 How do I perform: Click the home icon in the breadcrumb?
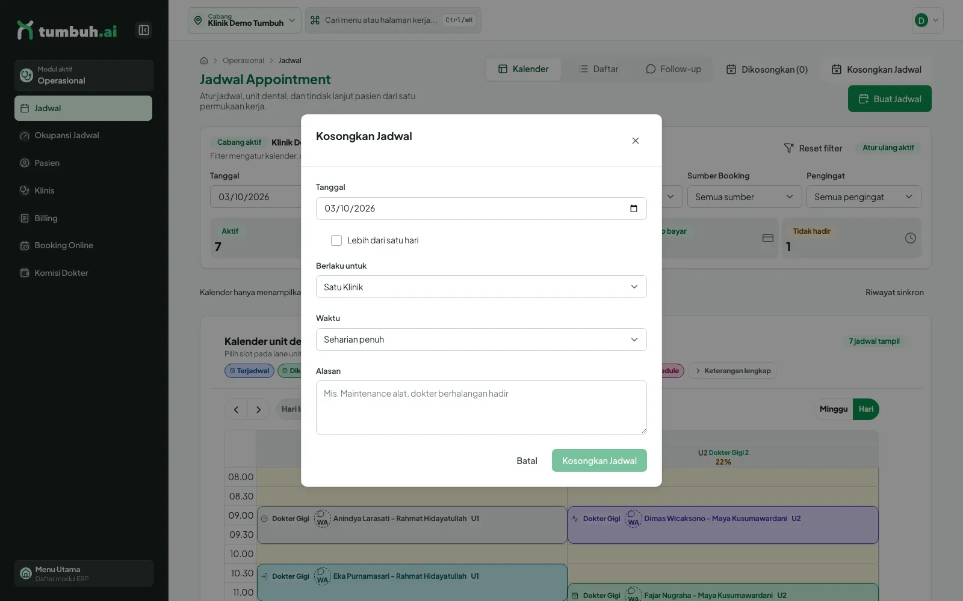[204, 61]
